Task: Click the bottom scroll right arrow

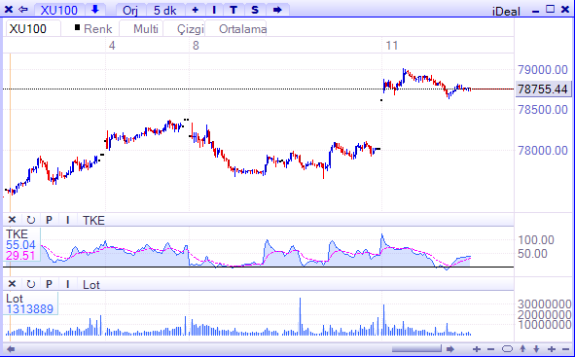Action: (450, 349)
